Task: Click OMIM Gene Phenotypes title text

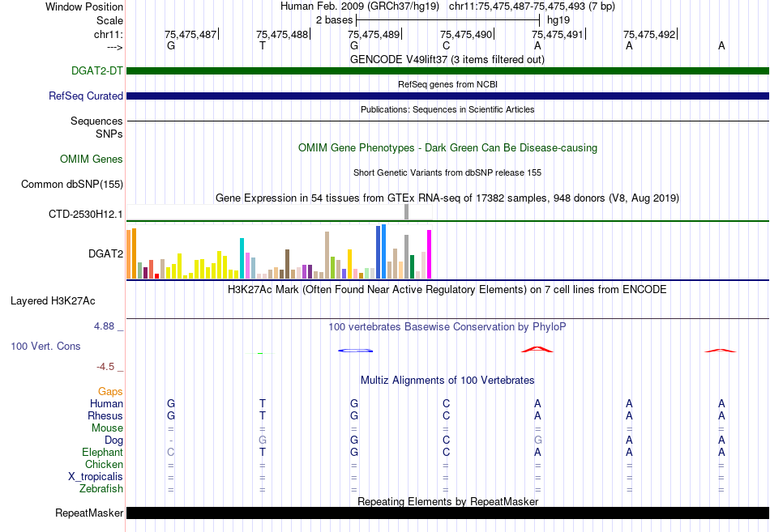Action: [x=447, y=147]
